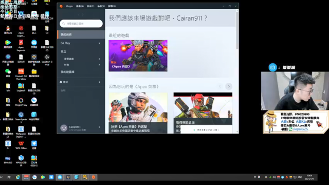Open the 腾讯QQ desktop icon
329x185 pixels.
click(x=8, y=30)
